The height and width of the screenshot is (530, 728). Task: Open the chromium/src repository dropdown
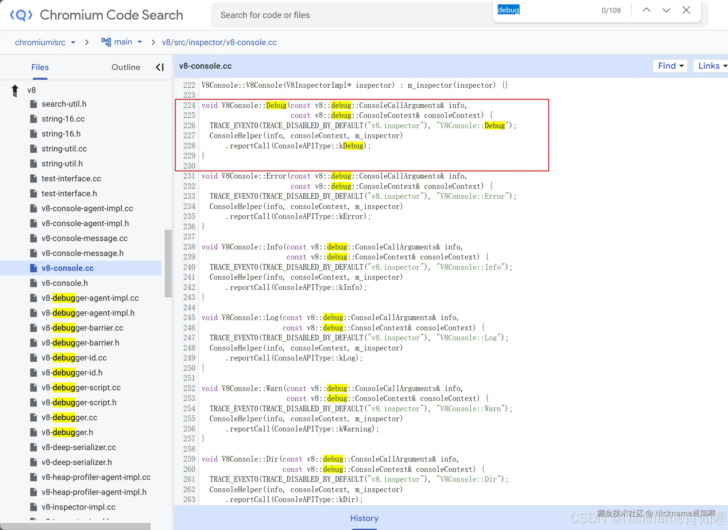(x=73, y=42)
